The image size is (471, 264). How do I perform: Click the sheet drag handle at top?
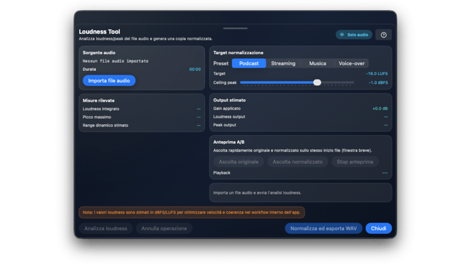[x=235, y=28]
